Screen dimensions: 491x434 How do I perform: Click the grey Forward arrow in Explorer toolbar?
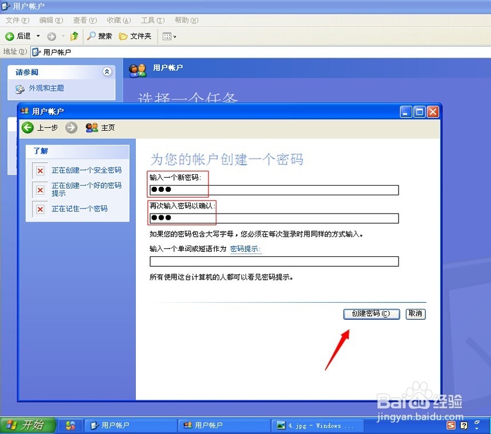(51, 37)
